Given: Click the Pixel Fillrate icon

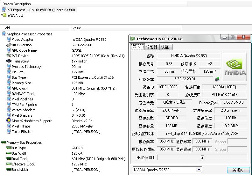Looking at the screenshot, I should point(9,126).
